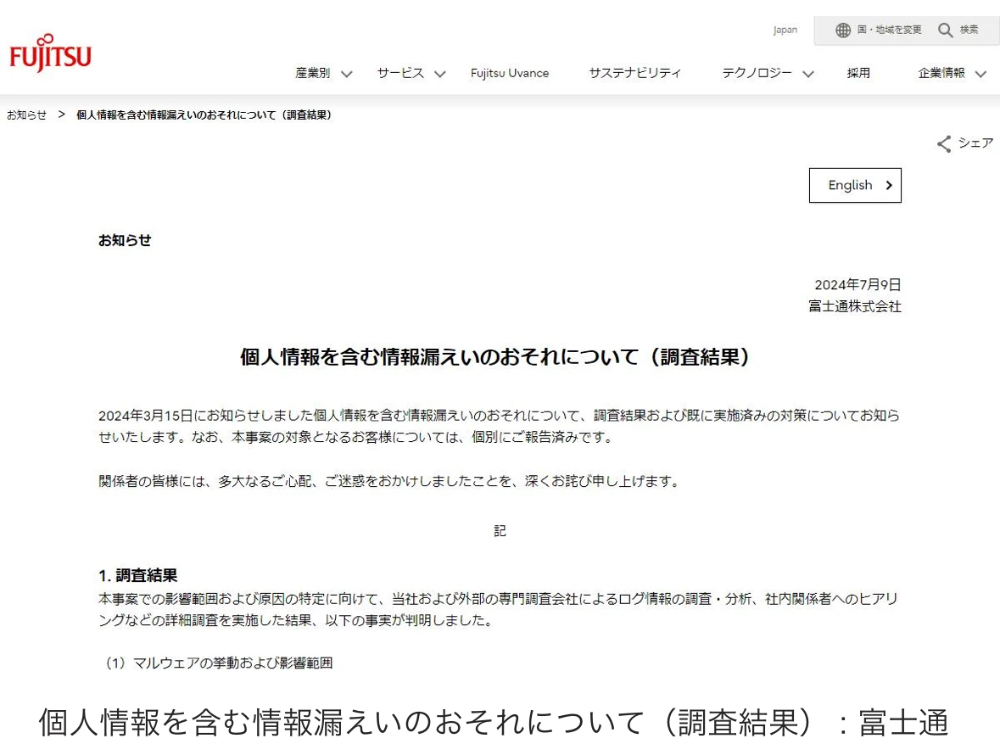Click the Fujitsu logo to go home
1000x744 pixels.
tap(50, 53)
